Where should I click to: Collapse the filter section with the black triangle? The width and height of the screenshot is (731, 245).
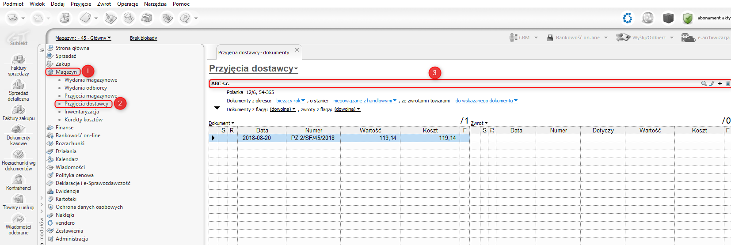click(x=217, y=108)
